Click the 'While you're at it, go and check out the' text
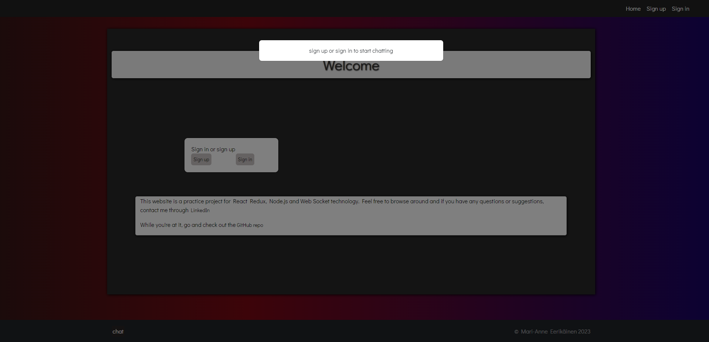Viewport: 709px width, 342px height. click(188, 225)
